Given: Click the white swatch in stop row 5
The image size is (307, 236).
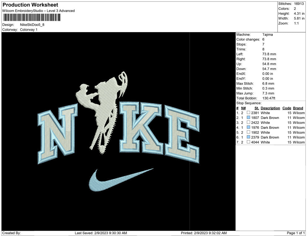Looking at the screenshot, I should click(x=248, y=132).
